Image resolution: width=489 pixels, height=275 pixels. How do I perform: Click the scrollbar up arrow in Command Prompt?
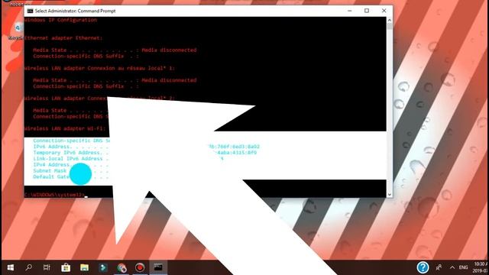pyautogui.click(x=389, y=20)
